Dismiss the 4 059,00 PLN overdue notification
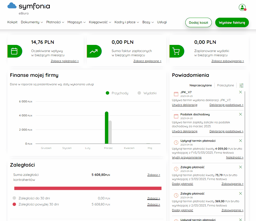This screenshot has height=221, width=256. click(x=240, y=140)
